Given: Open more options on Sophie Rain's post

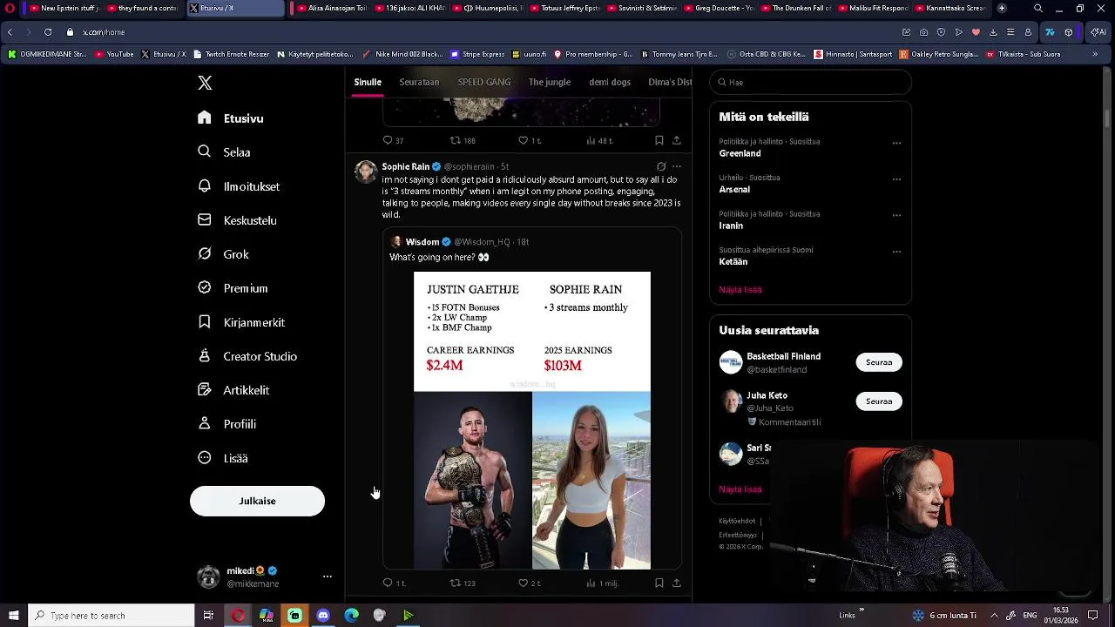Looking at the screenshot, I should [677, 166].
